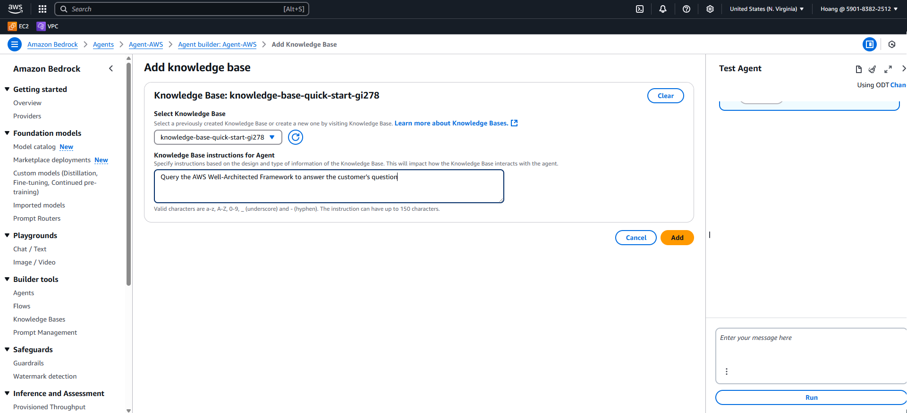The height and width of the screenshot is (413, 907).
Task: Click the top search input field
Action: tap(182, 9)
